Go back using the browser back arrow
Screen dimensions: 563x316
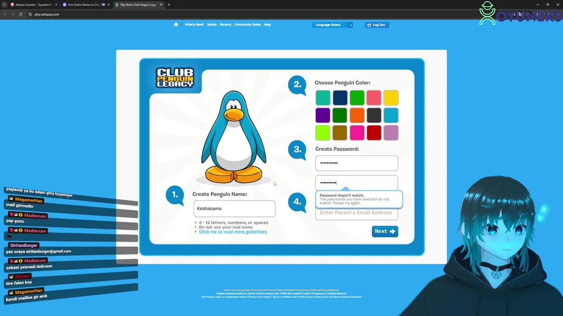coord(5,14)
